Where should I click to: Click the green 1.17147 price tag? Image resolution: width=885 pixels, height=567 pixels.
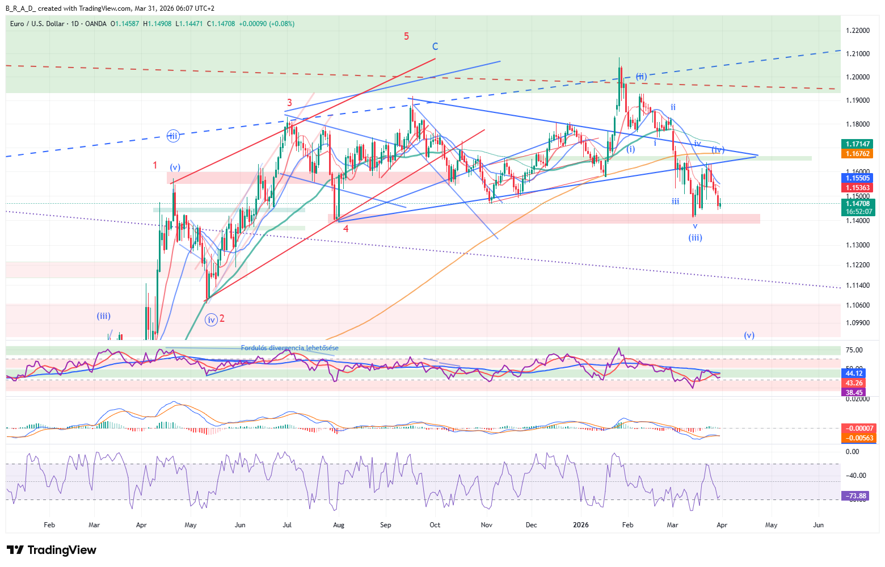(857, 144)
